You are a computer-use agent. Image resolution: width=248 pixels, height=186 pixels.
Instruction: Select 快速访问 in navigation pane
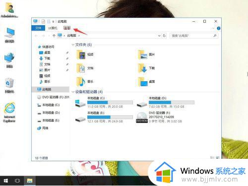pyautogui.click(x=46, y=47)
